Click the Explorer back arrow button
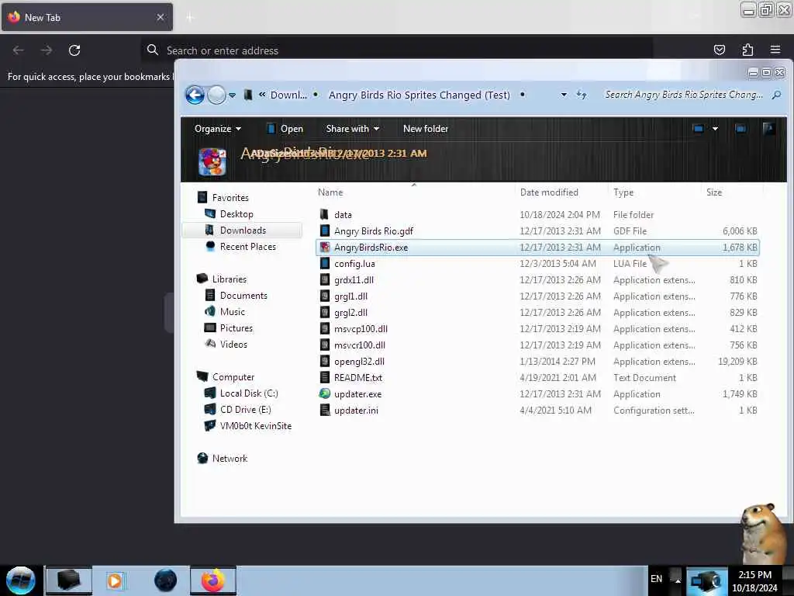Viewport: 794px width, 596px height. (x=195, y=95)
